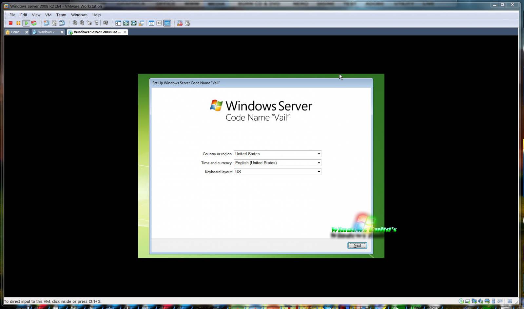524x309 pixels.
Task: Open the Help menu
Action: [x=96, y=15]
